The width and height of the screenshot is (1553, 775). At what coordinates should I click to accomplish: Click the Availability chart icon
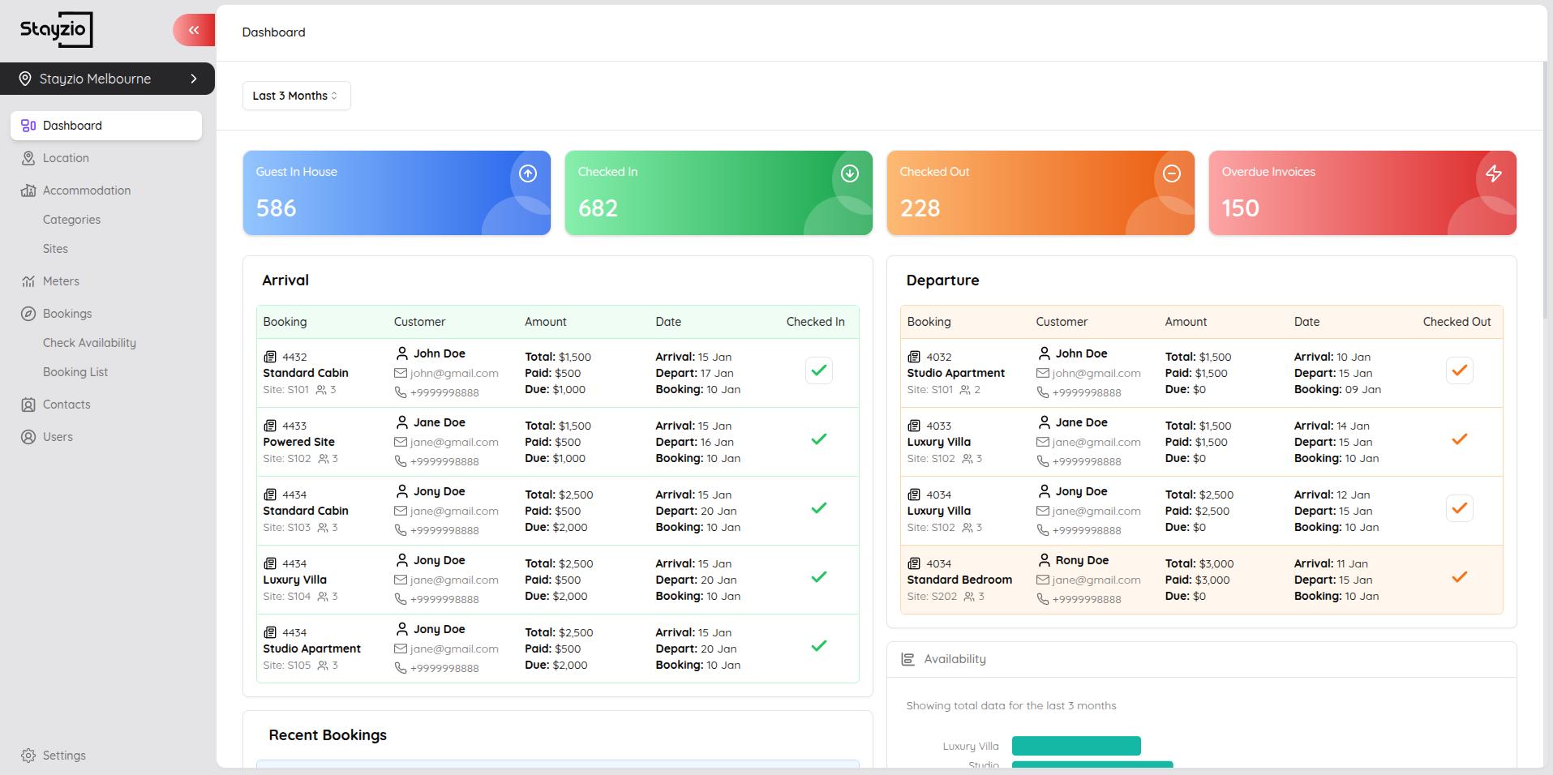point(908,659)
